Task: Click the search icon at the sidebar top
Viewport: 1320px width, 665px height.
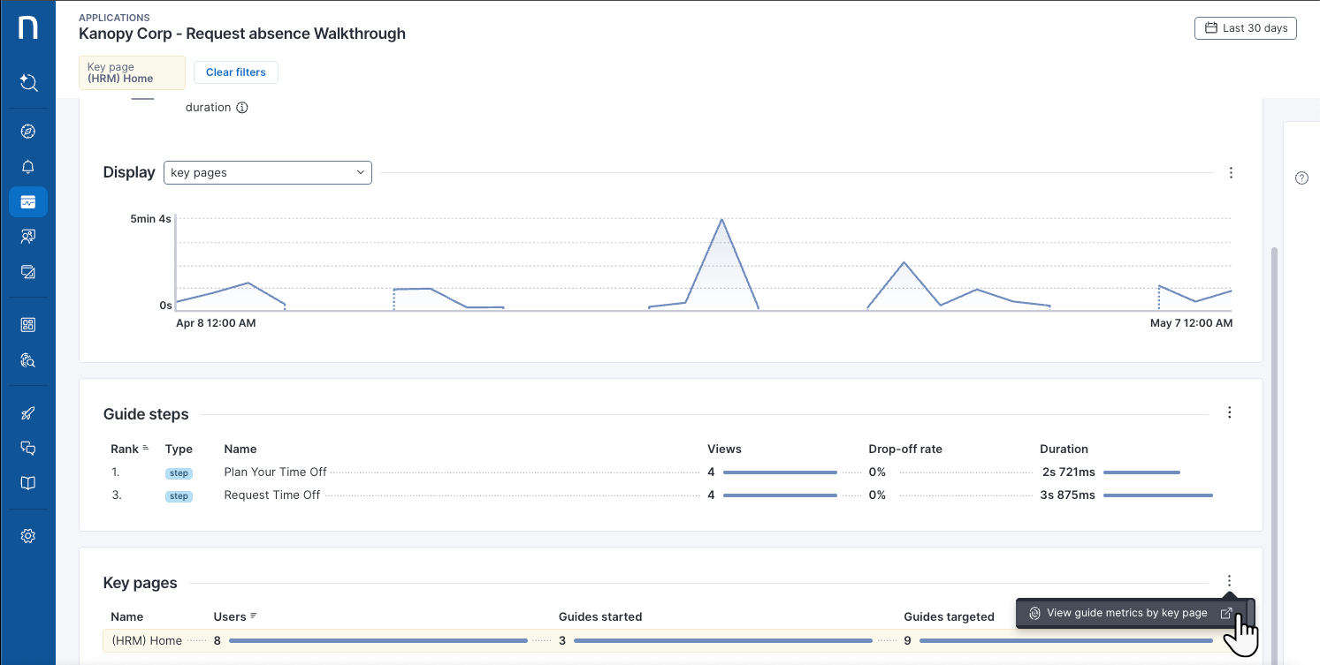Action: [x=28, y=82]
